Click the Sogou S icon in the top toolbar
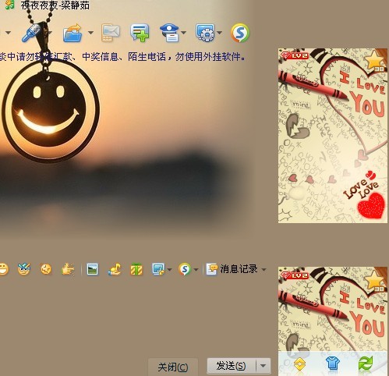 (240, 33)
